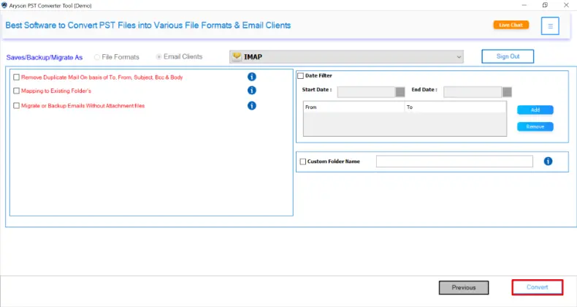
Task: Go back with the Previous button
Action: 464,287
